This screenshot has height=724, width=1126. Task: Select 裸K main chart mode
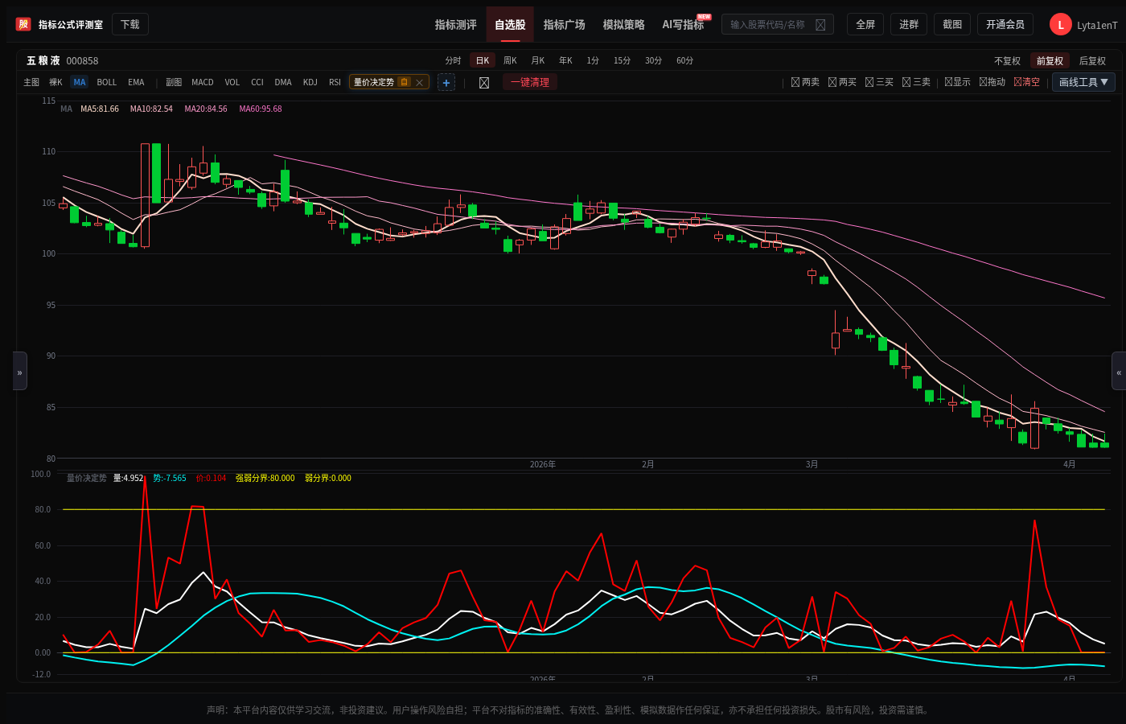(x=55, y=82)
